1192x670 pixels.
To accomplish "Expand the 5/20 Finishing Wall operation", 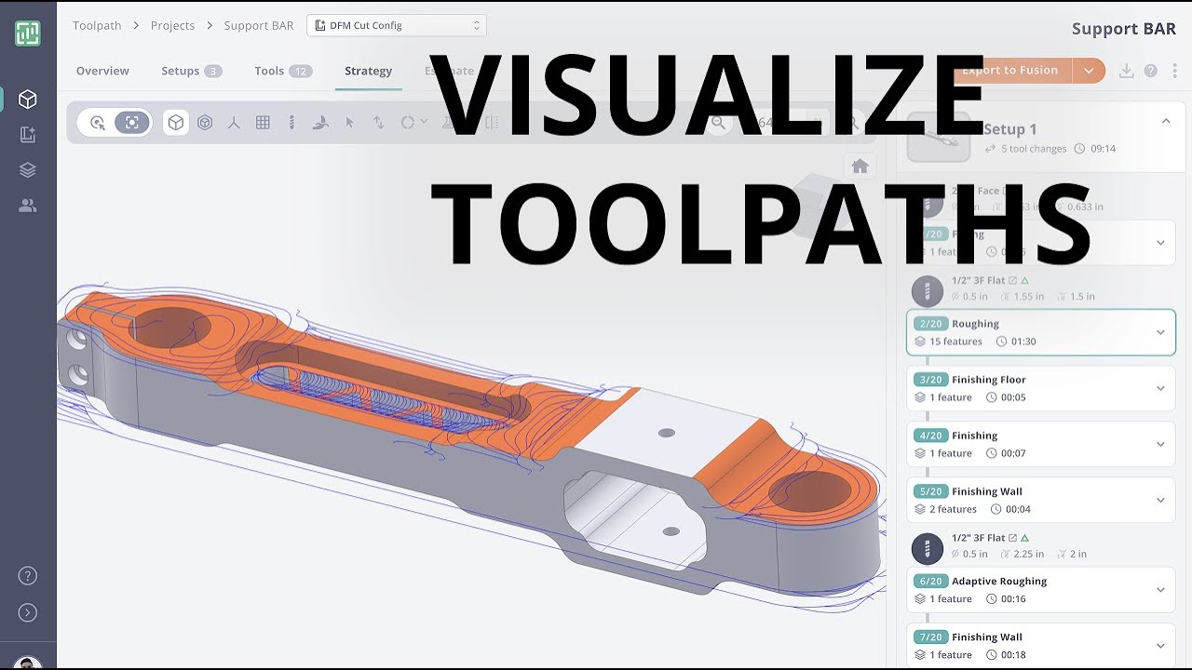I will pos(1160,500).
